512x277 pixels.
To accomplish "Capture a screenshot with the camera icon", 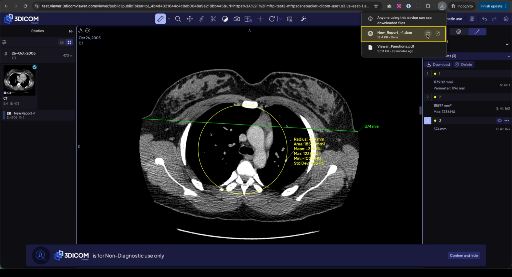I will click(237, 19).
